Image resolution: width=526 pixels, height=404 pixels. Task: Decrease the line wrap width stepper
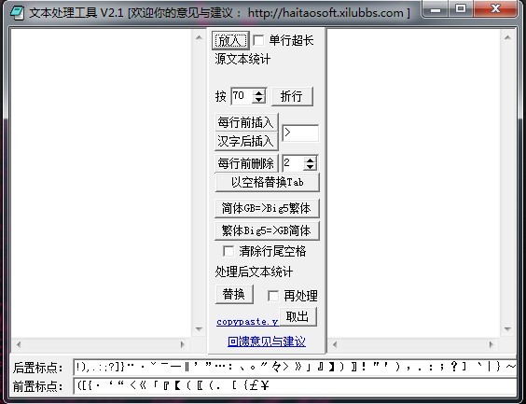(x=258, y=100)
